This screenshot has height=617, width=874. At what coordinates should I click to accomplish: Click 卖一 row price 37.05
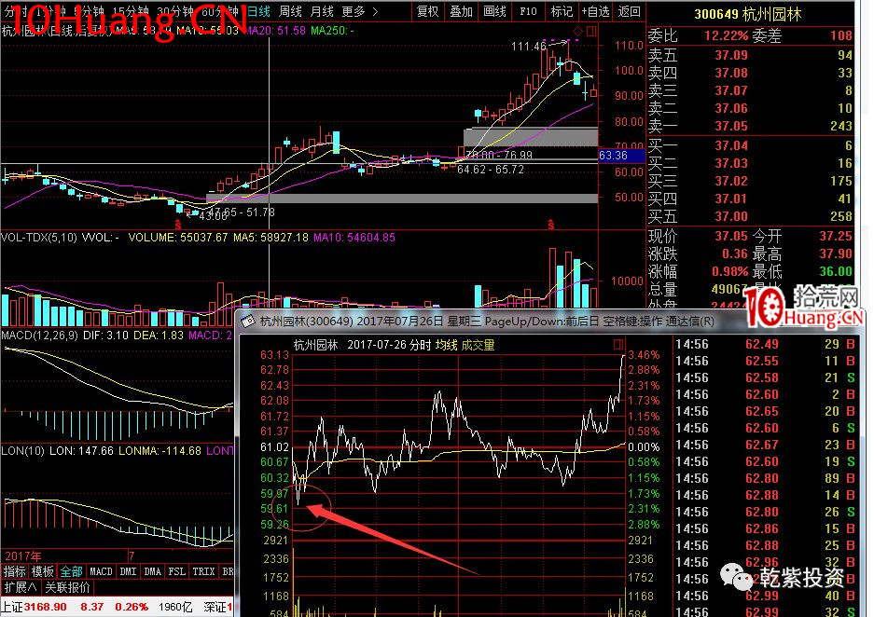[x=731, y=126]
